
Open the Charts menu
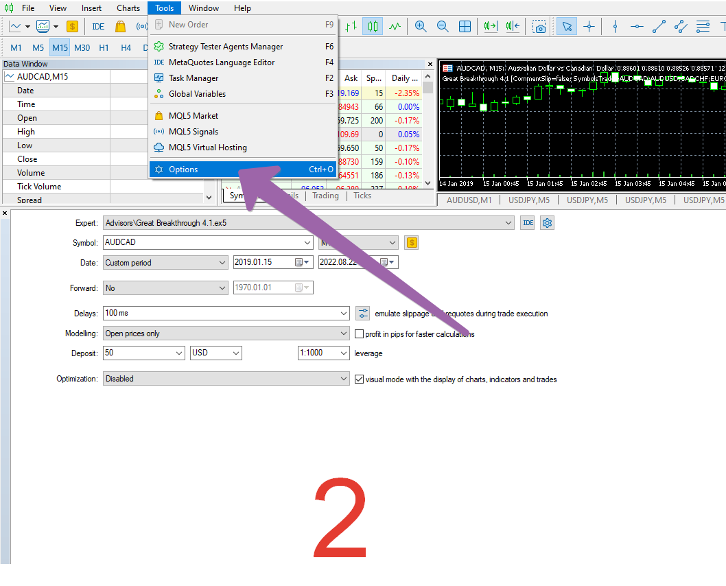tap(128, 8)
